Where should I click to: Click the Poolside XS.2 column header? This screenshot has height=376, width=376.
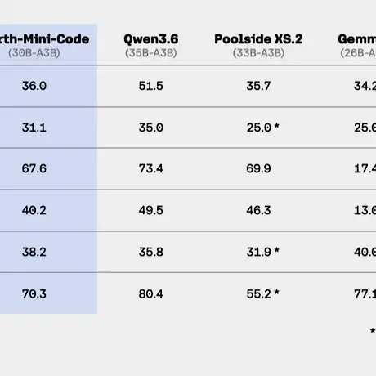click(x=258, y=39)
